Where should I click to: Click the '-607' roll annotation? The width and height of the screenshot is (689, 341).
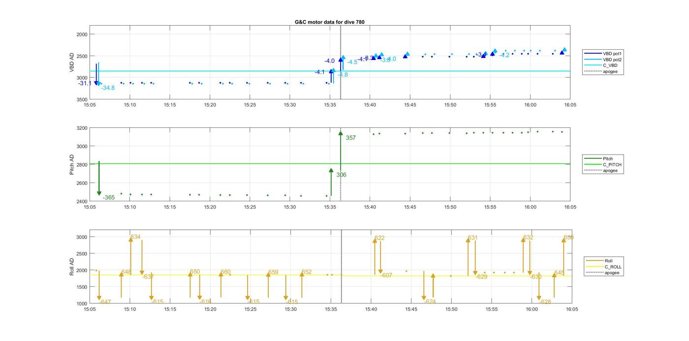coord(386,275)
